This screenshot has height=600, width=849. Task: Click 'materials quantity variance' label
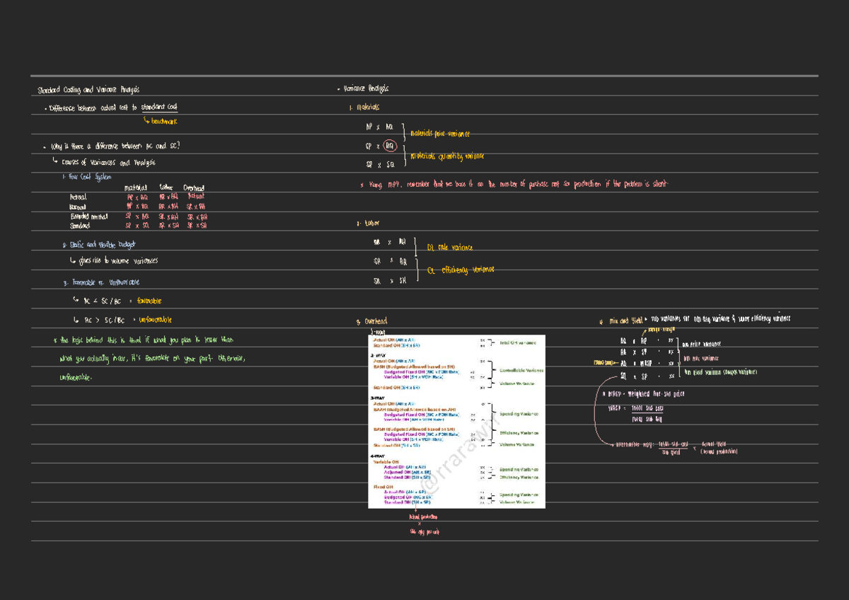tap(447, 156)
